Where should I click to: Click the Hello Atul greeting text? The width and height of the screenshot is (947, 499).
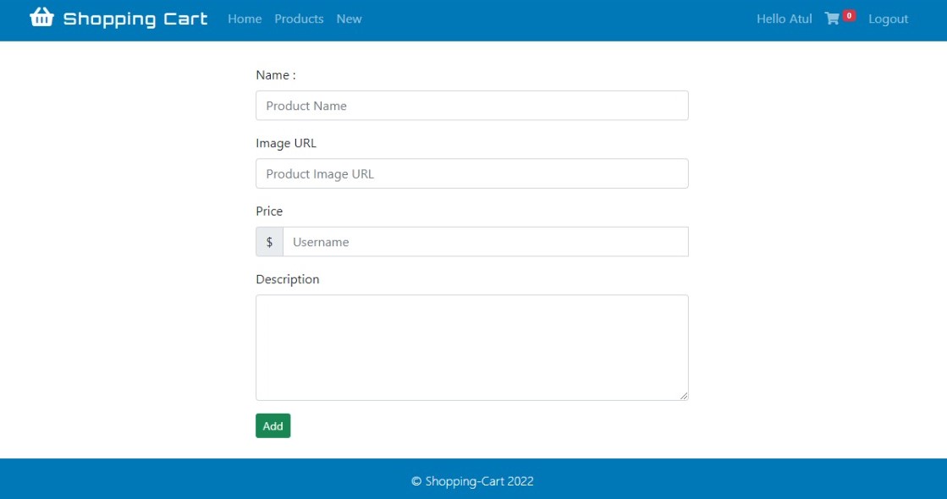coord(783,19)
